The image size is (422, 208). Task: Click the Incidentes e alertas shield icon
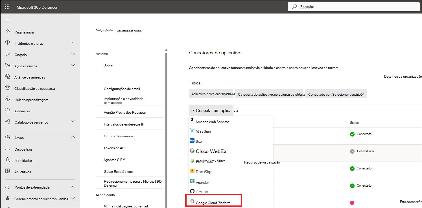(x=8, y=43)
